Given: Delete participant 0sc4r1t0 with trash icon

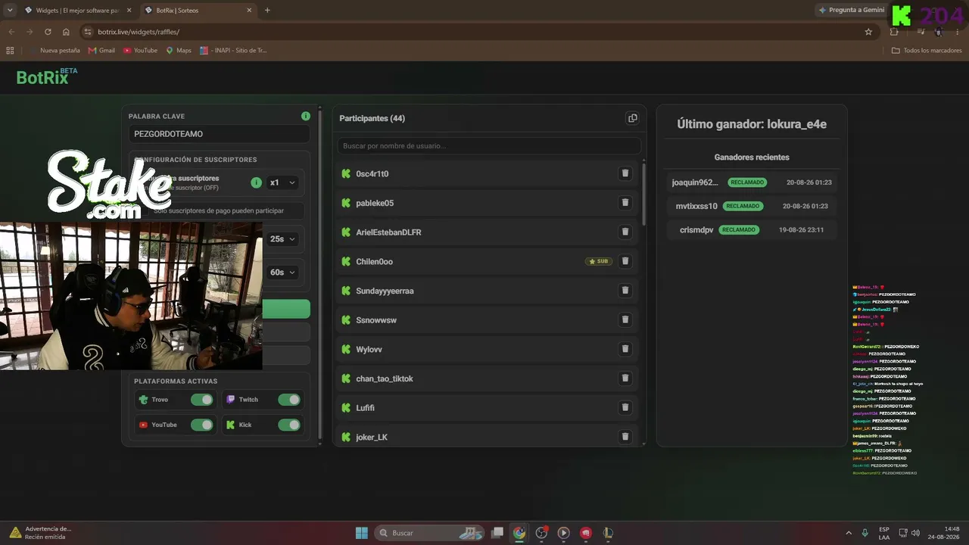Looking at the screenshot, I should tap(625, 173).
